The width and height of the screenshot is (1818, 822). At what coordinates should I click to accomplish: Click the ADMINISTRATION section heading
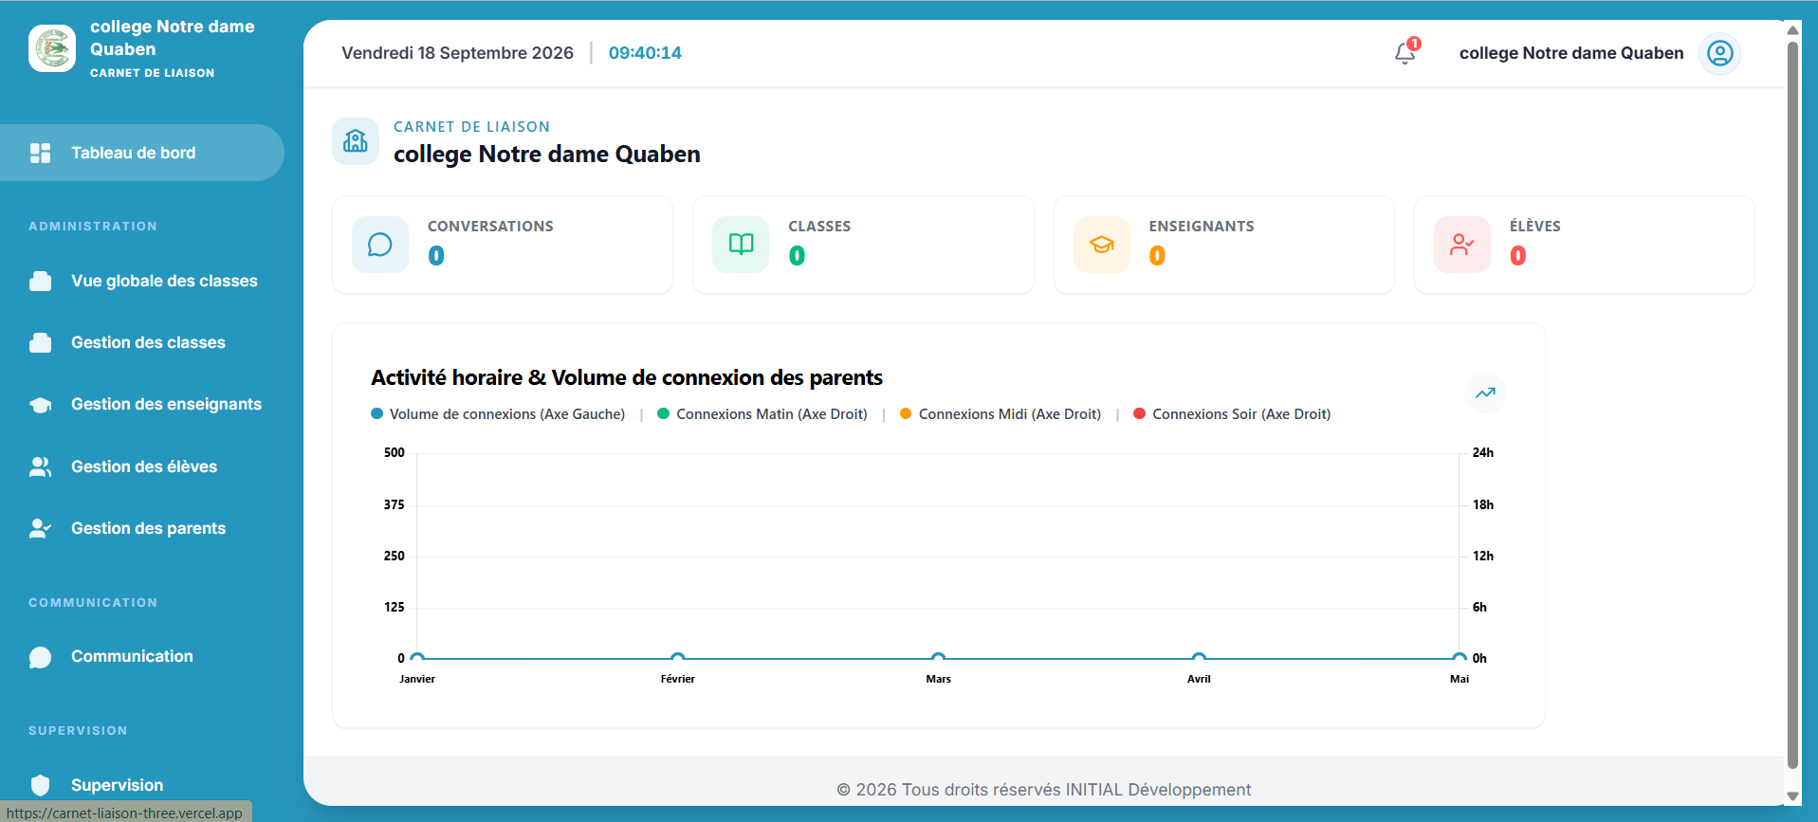(x=93, y=227)
